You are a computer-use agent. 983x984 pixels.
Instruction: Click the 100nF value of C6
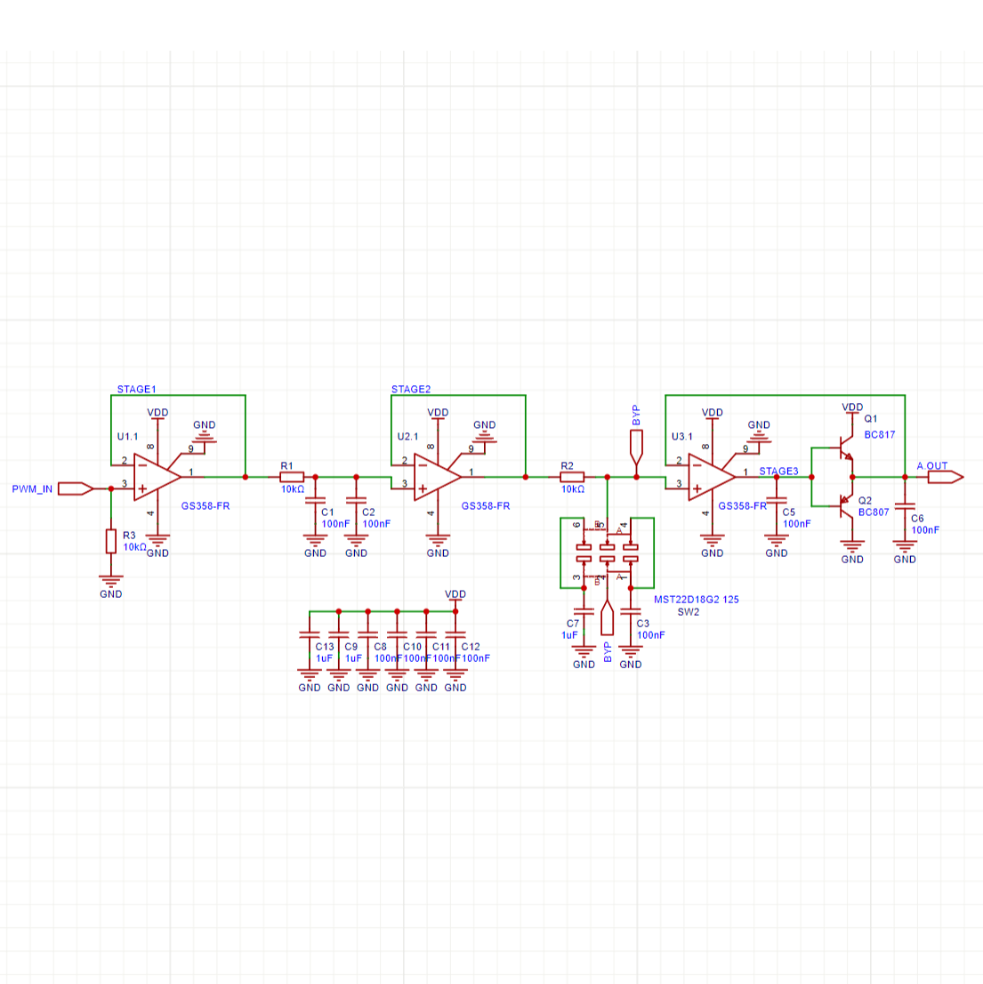tap(925, 529)
